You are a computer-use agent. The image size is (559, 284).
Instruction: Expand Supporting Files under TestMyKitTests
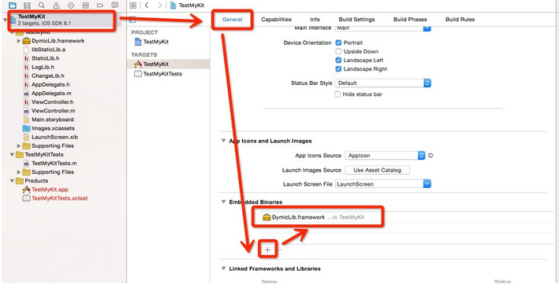point(19,172)
